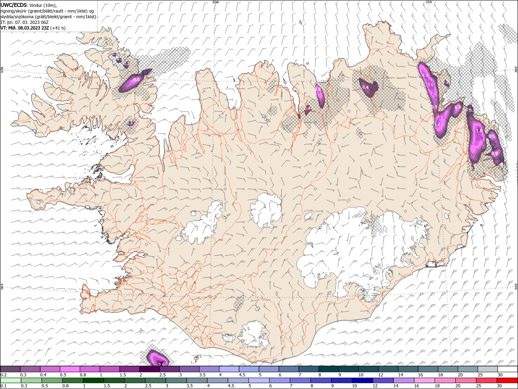Click the 'VT: Mið. 08.03.2023 23Z' valid time
The image size is (518, 389).
25,28
